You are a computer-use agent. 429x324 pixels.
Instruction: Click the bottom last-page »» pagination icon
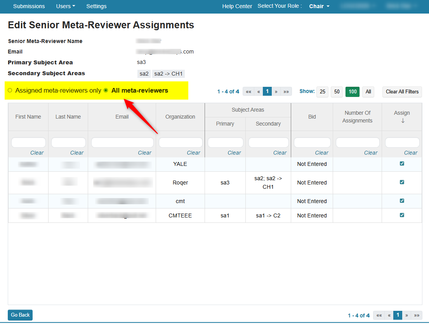point(417,315)
